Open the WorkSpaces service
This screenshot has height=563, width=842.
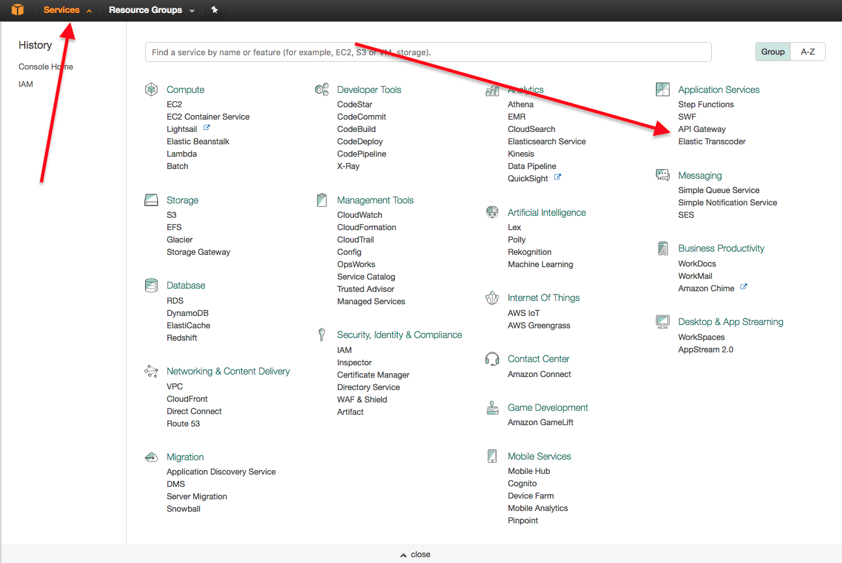click(701, 337)
